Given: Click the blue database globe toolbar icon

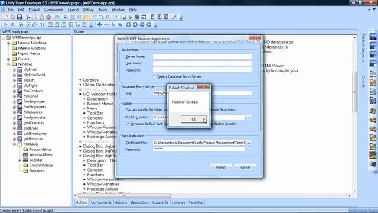Looking at the screenshot, I should coord(137,17).
